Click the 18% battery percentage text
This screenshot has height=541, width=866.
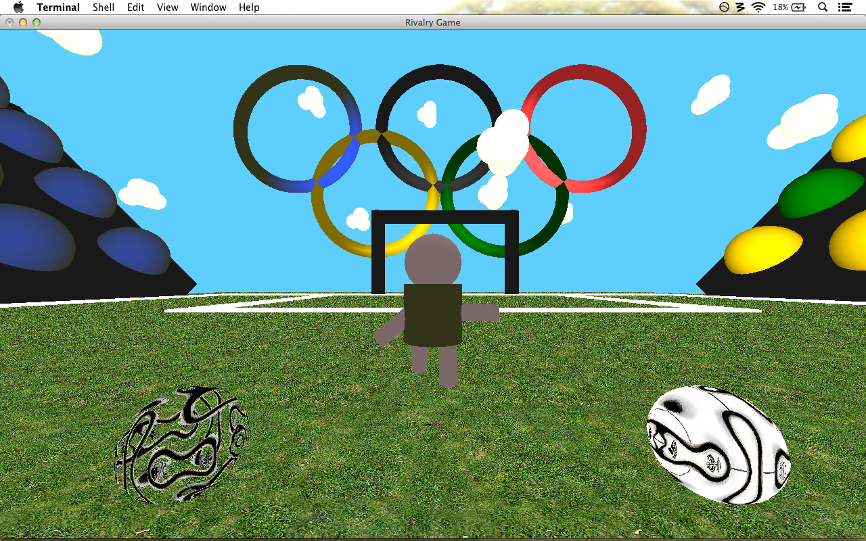[780, 7]
